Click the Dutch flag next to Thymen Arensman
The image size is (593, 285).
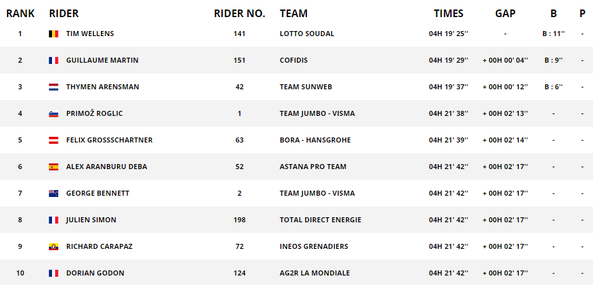click(53, 87)
